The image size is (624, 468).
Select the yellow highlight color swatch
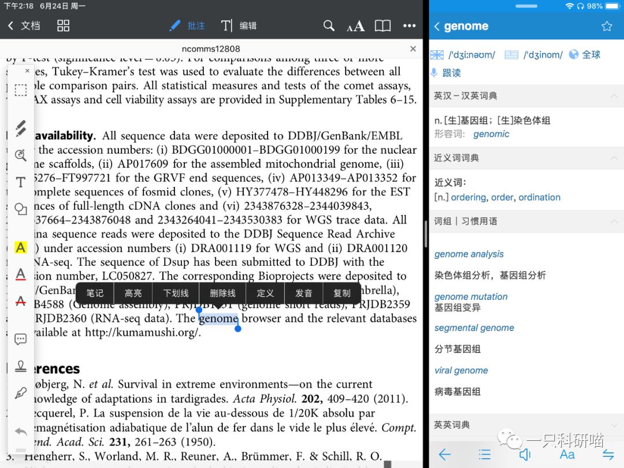[20, 247]
